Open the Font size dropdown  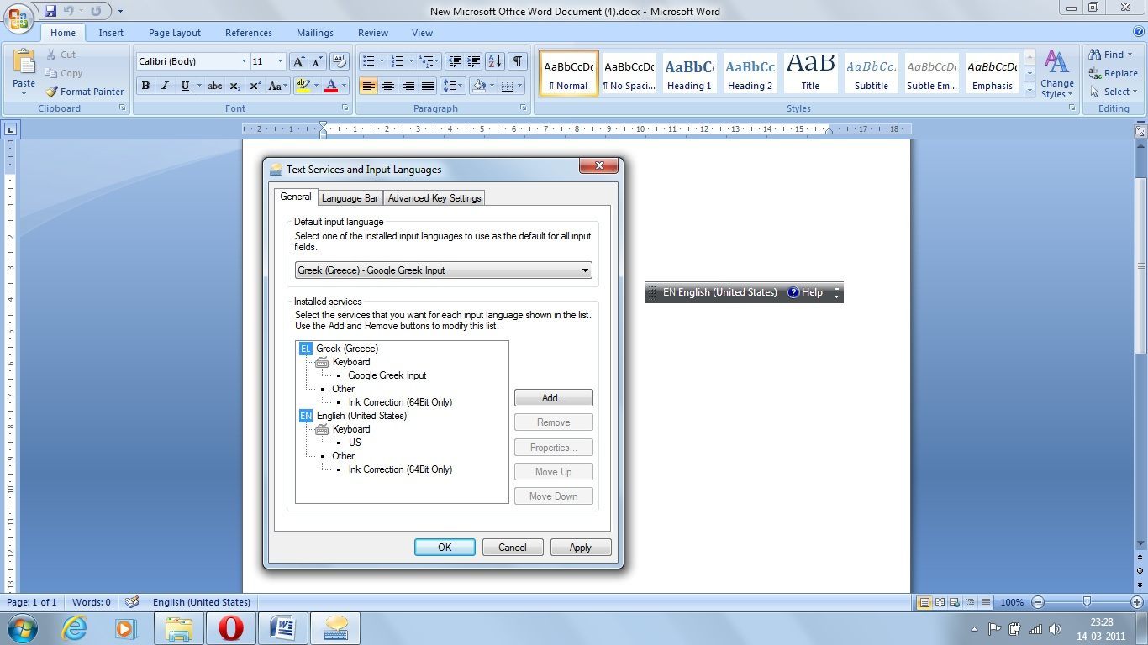(x=280, y=61)
